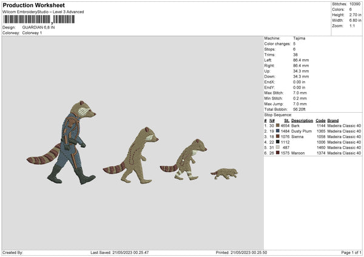Click the Page 1 of 1 footer
The height and width of the screenshot is (257, 364).
351,252
